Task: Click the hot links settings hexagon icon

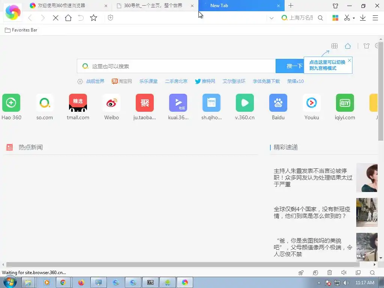Action: click(80, 81)
